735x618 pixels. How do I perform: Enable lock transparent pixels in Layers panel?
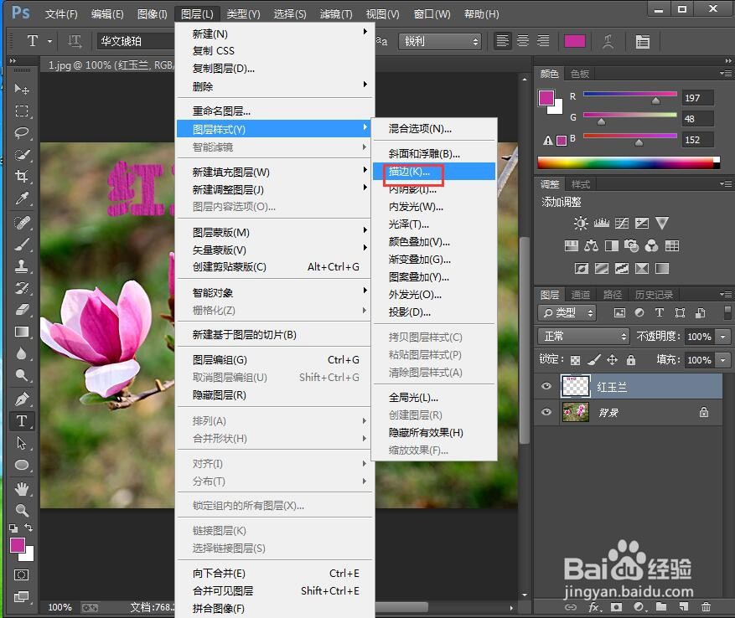pyautogui.click(x=574, y=359)
